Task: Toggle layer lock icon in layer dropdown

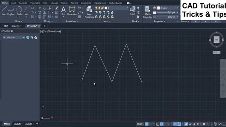Action: pos(102,8)
